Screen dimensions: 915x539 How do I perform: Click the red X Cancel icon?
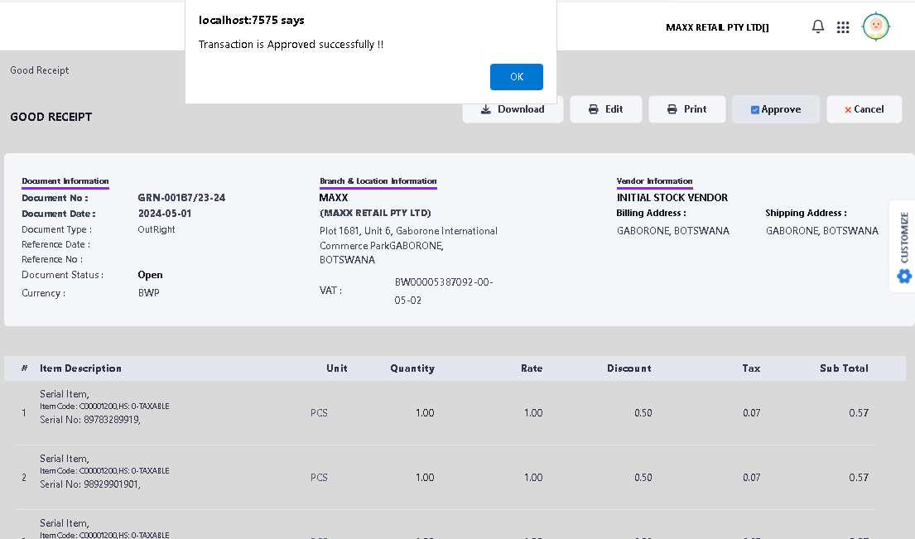pos(848,110)
